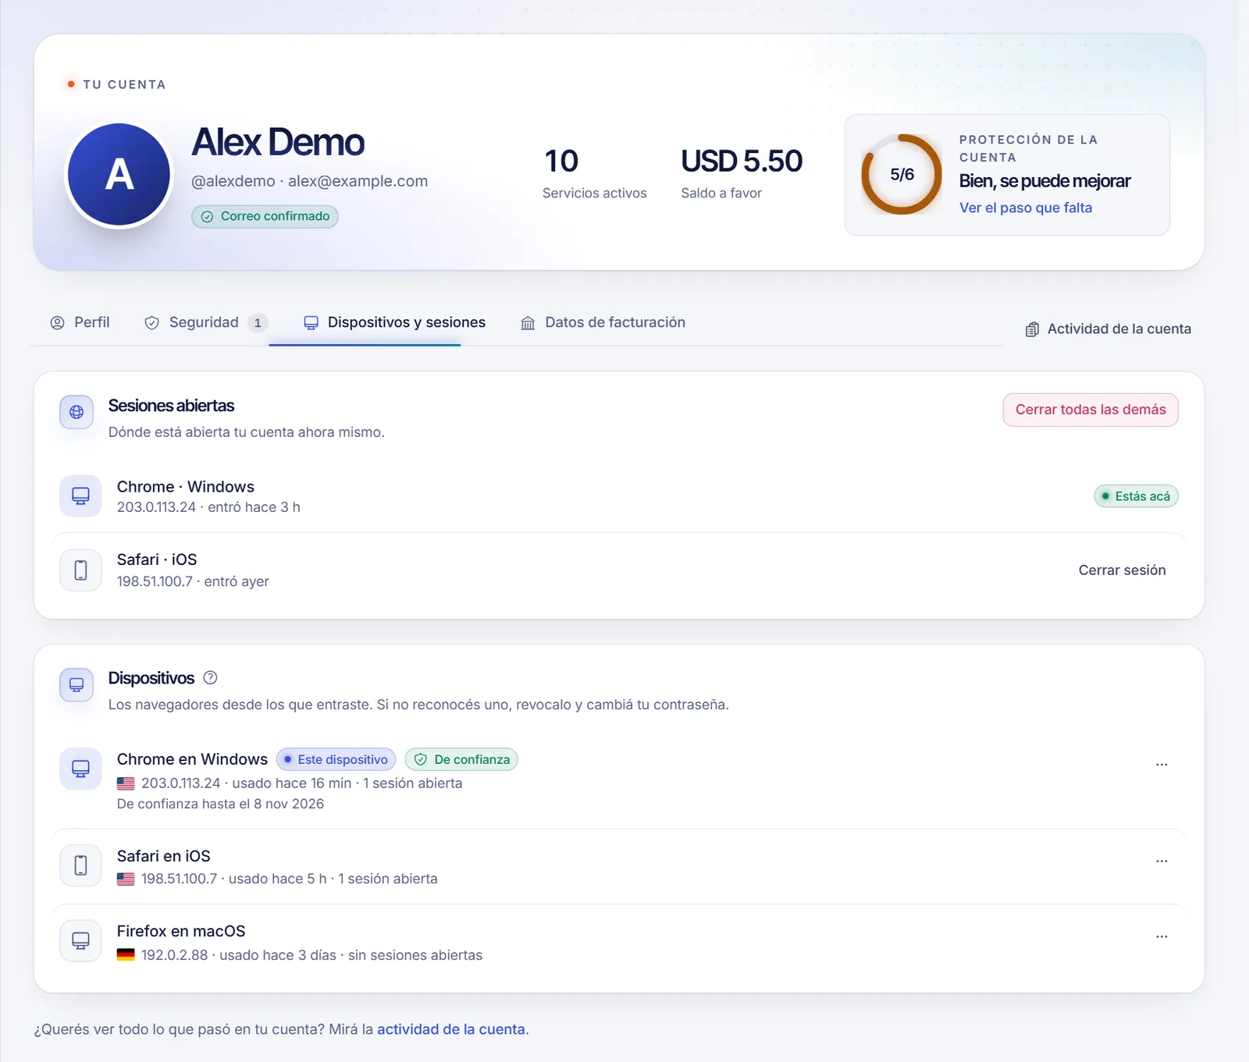Click the desktop icon for Chrome · Windows session
Viewport: 1249px width, 1062px height.
click(x=80, y=496)
